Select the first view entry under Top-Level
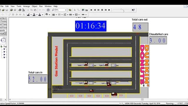This screenshot has height=106, width=188. coord(4,49)
